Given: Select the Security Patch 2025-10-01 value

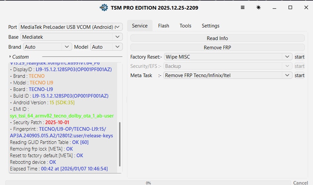Looking at the screenshot, I should [x=57, y=122].
